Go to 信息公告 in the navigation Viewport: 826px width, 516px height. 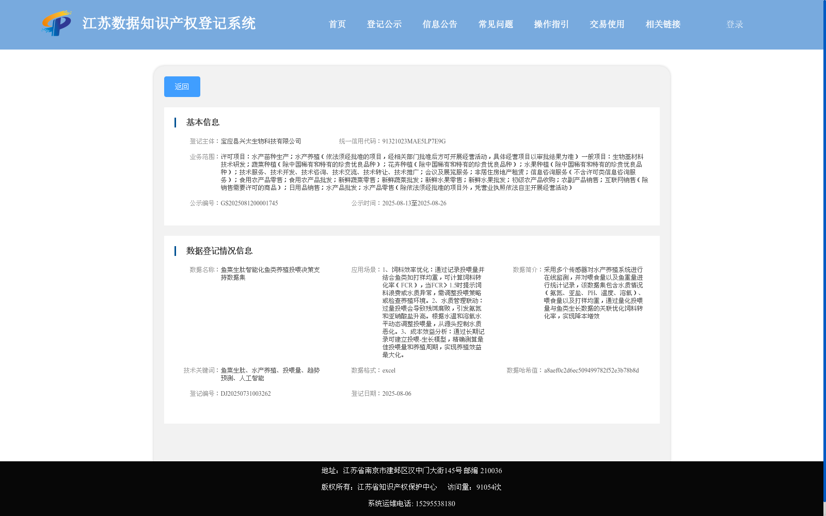point(440,24)
